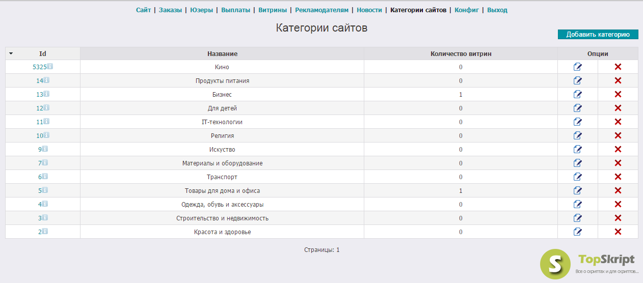This screenshot has width=643, height=283.
Task: Delete the Бизнес category
Action: [x=618, y=94]
